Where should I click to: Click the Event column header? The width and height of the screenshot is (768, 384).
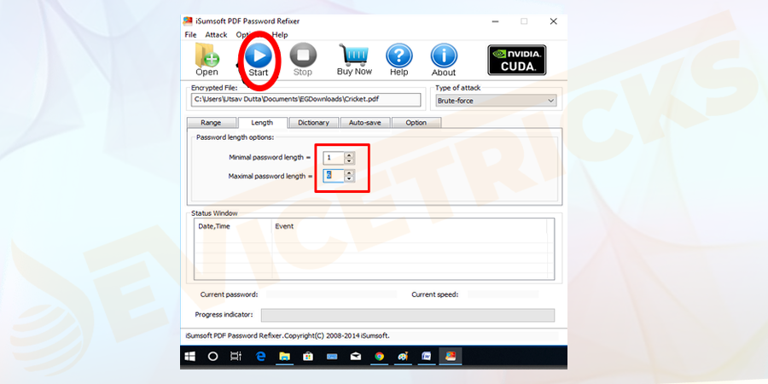coord(410,226)
